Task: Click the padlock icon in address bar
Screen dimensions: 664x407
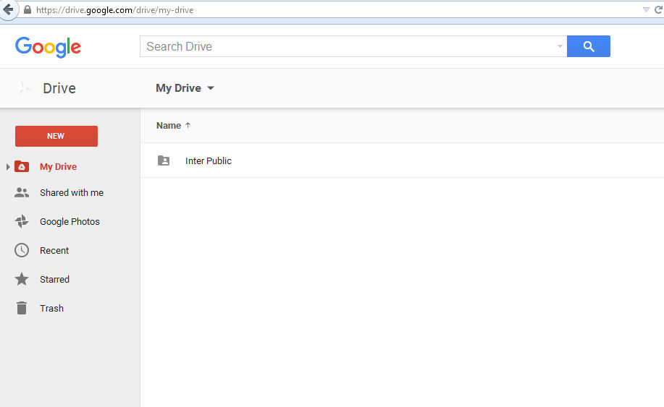Action: pos(28,10)
